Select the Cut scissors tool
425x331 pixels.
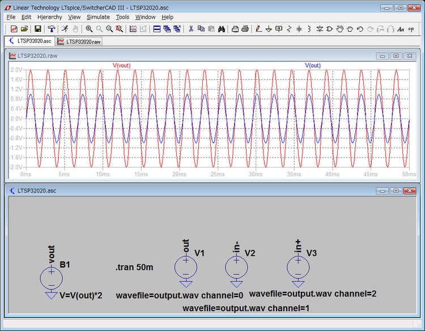coord(191,29)
